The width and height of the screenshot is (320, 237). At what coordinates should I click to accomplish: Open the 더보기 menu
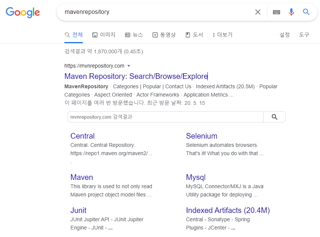click(222, 35)
